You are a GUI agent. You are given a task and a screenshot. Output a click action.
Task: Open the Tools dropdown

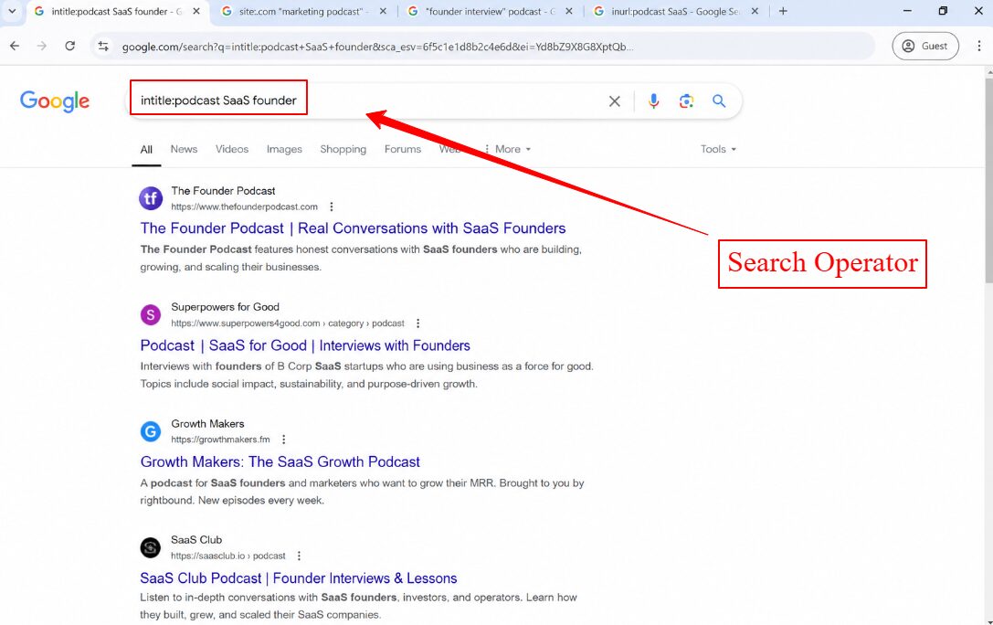[718, 149]
